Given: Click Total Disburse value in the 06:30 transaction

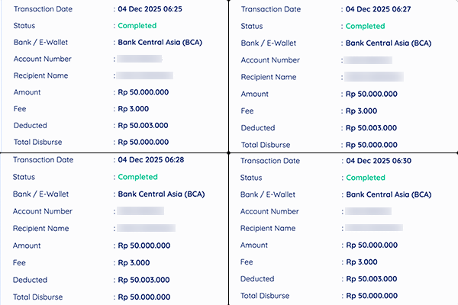Looking at the screenshot, I should coord(372,297).
